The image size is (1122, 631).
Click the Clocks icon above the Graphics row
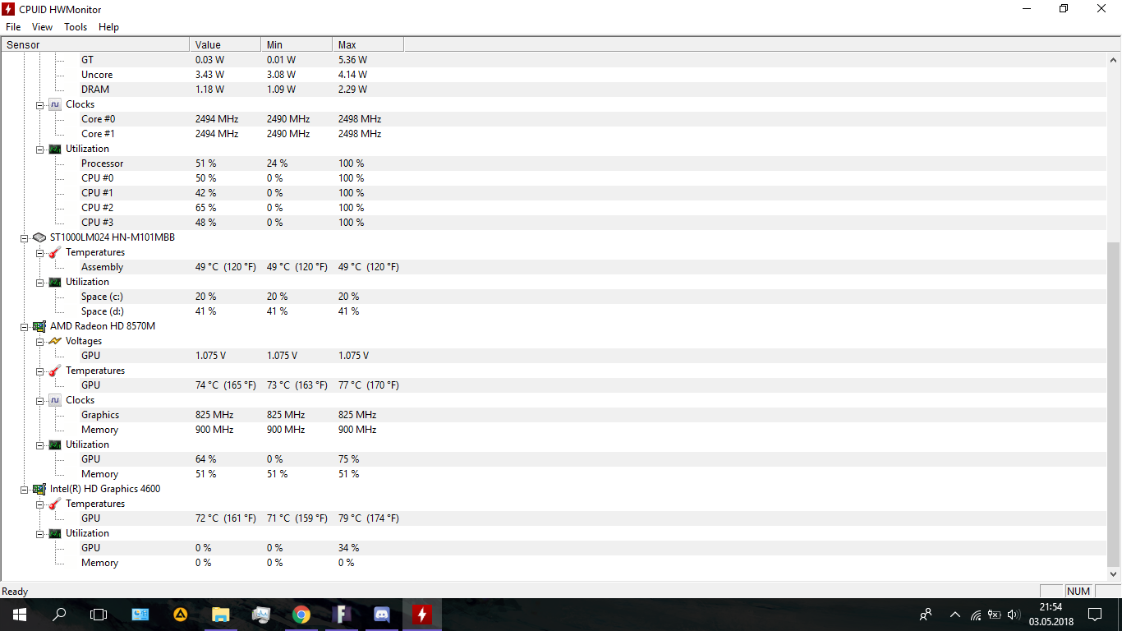[55, 400]
